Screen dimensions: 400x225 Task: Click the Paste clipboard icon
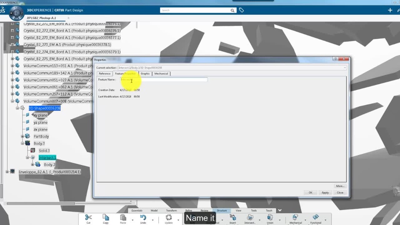point(123,217)
